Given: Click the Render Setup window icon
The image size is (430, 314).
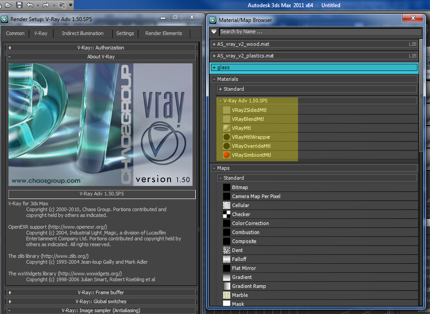Looking at the screenshot, I should coord(4,19).
